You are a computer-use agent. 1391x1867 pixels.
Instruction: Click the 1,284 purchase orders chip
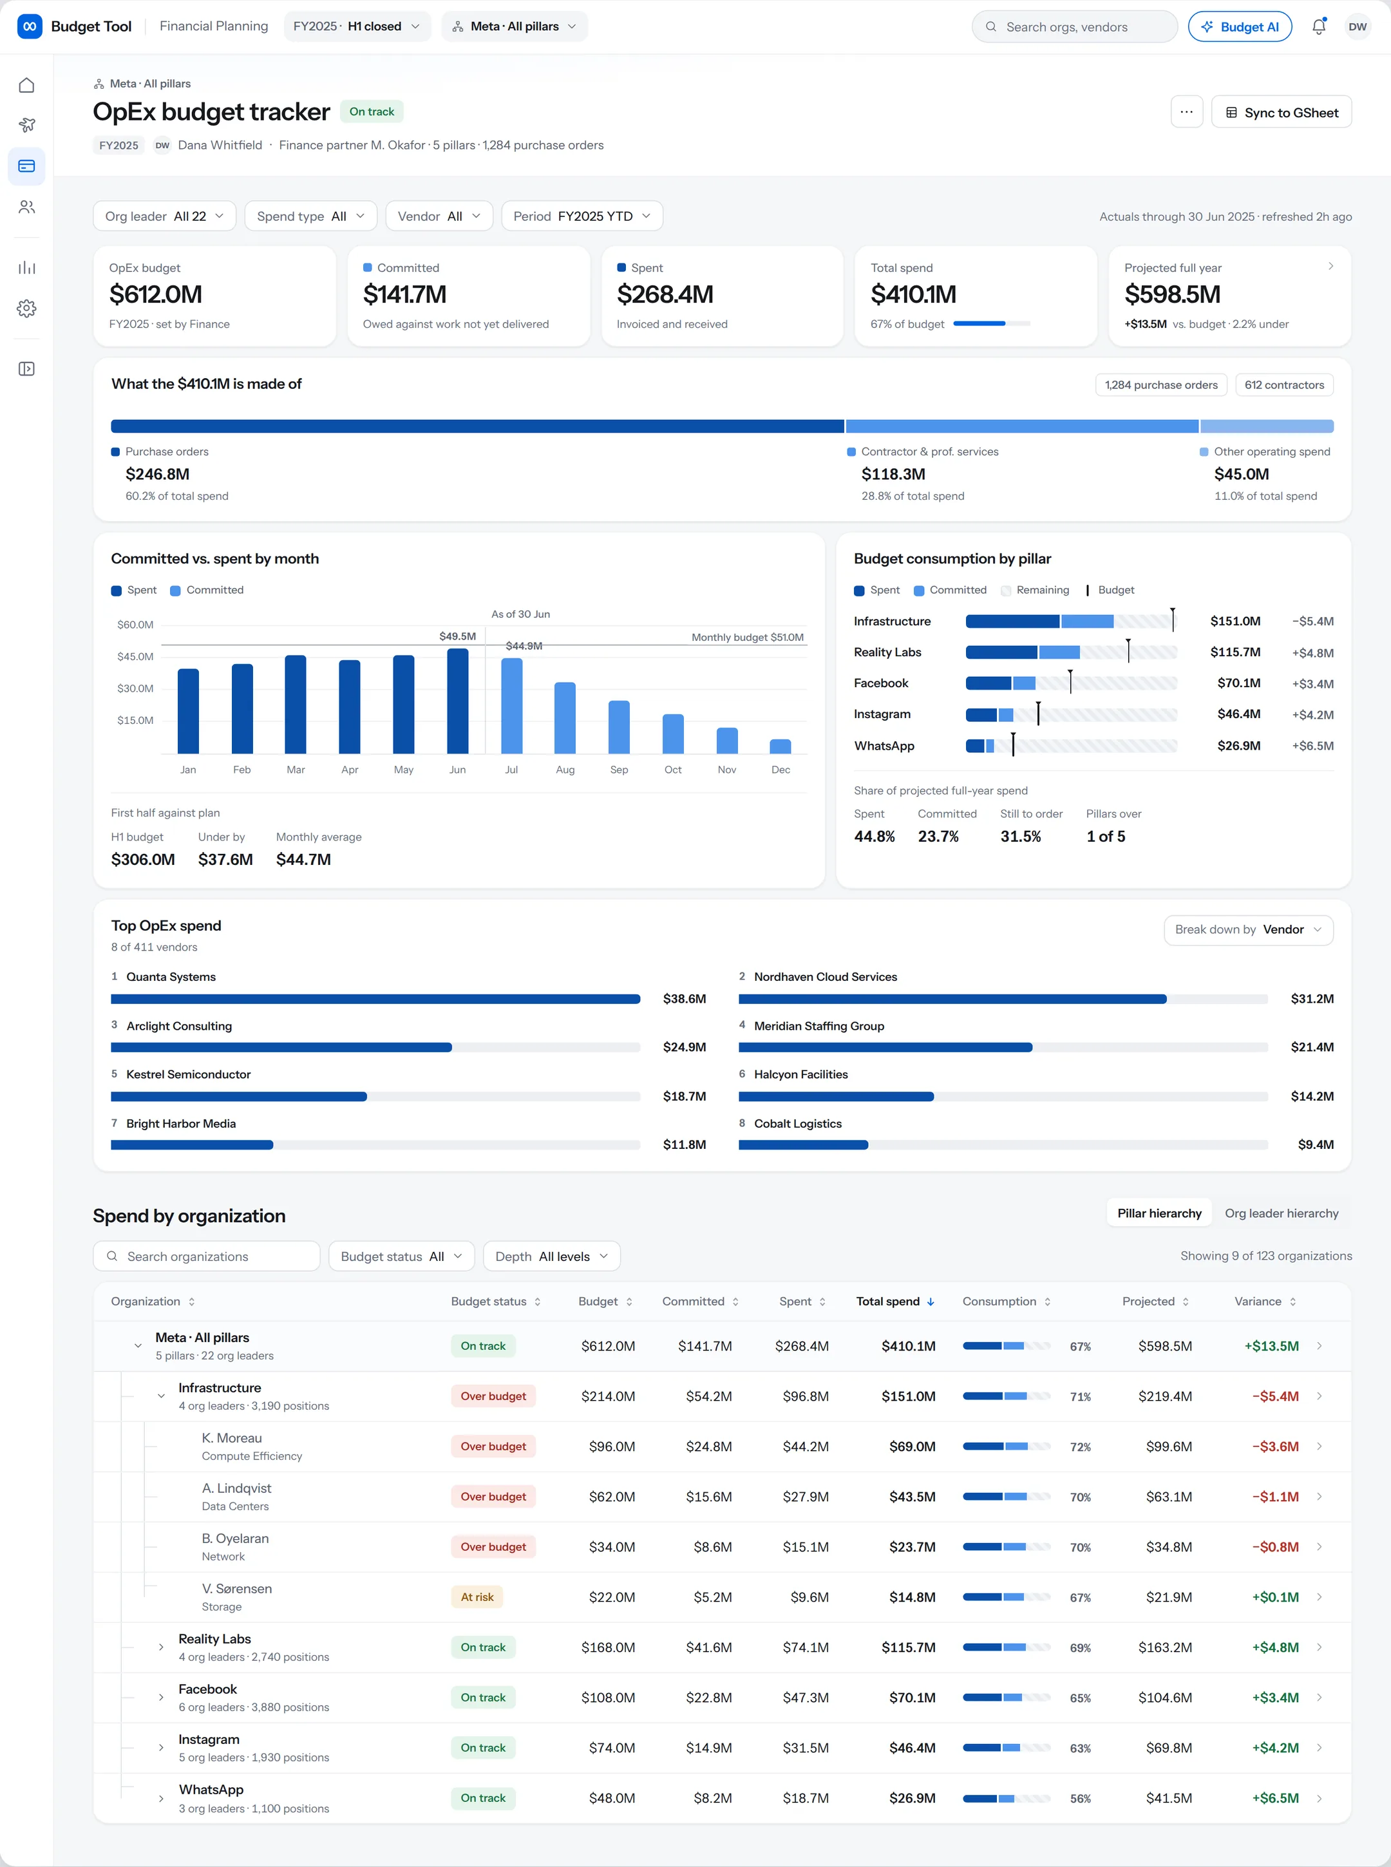1160,385
